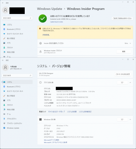Open アカウント in lower window sidebar
Viewport: 136px width, 149px height.
tap(10, 105)
